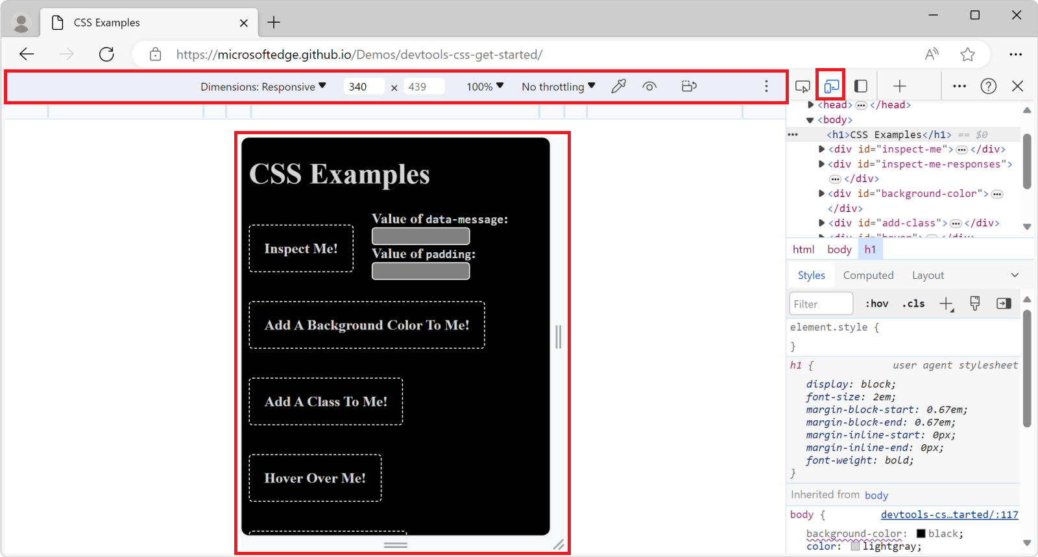Switch to the Layout tab
Screen dimensions: 1038x557
tap(928, 276)
